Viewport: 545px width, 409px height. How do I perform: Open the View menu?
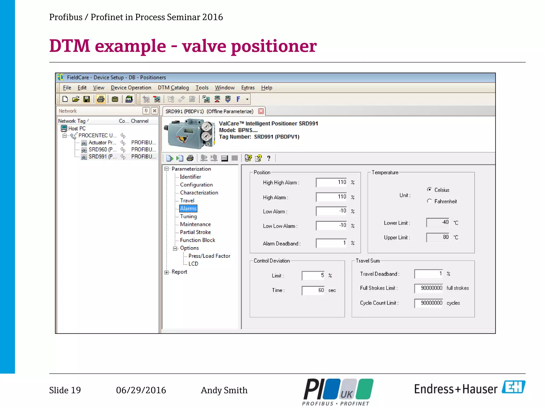(98, 88)
